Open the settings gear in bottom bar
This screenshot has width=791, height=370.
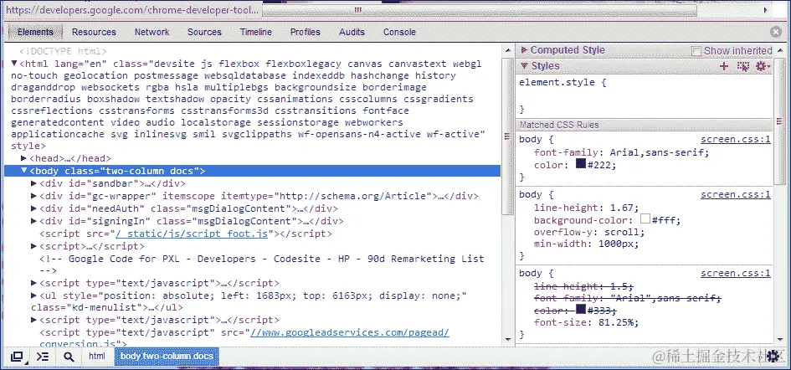[773, 357]
